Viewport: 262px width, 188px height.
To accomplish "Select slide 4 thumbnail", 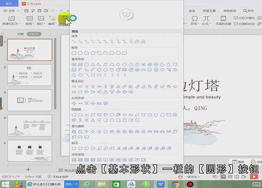I will (30, 125).
